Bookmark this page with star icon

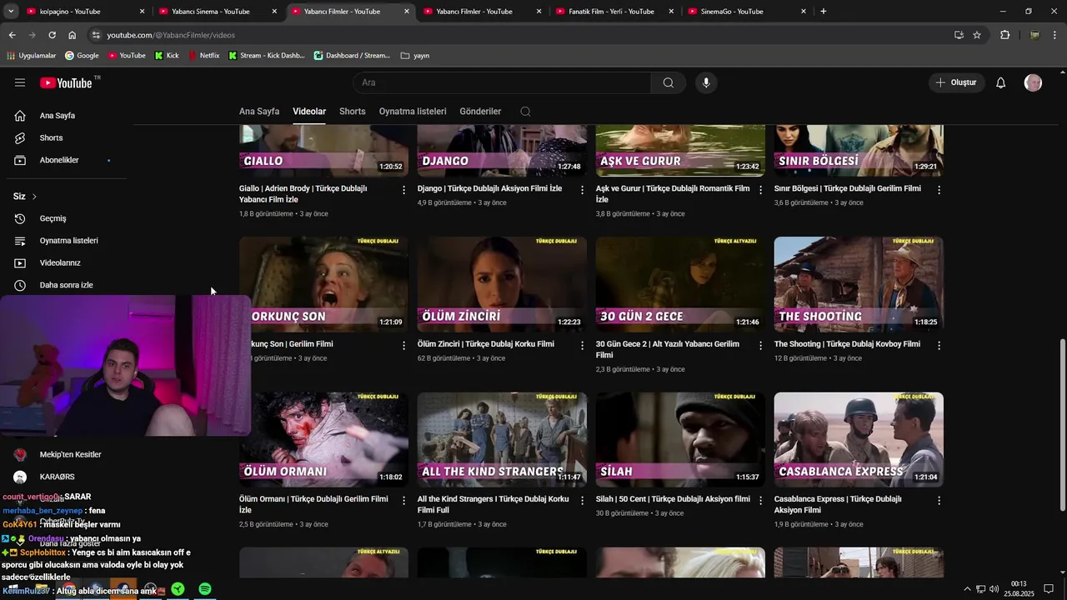(x=977, y=35)
